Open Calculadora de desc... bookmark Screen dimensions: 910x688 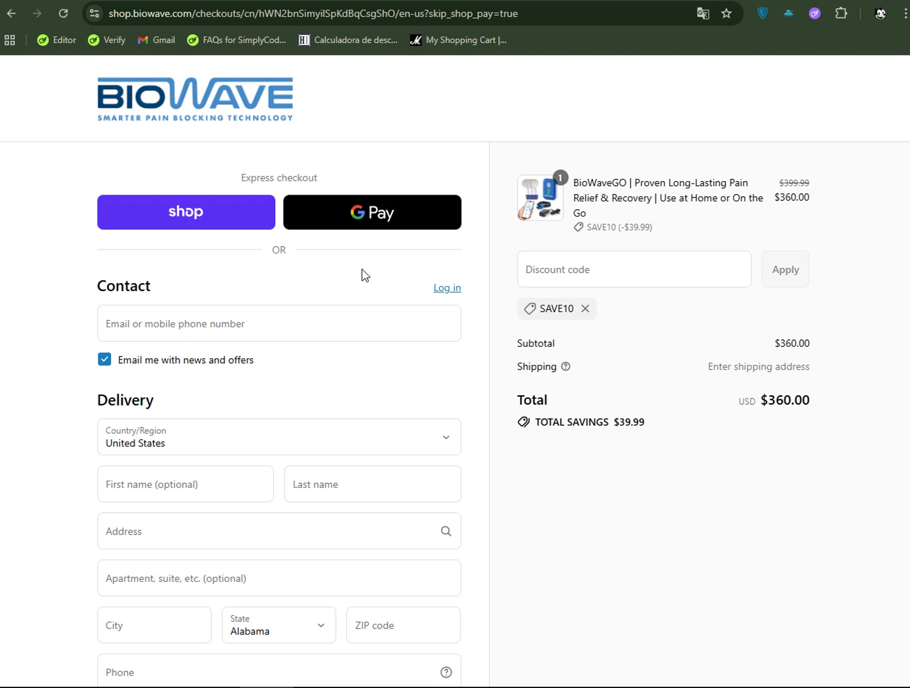348,40
